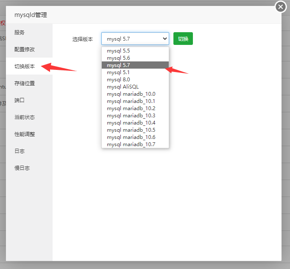The height and width of the screenshot is (269, 290).
Task: Open the 日志 tab
Action: pyautogui.click(x=29, y=151)
